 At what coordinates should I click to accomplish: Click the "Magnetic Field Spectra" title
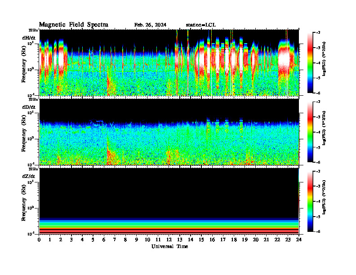click(x=74, y=25)
